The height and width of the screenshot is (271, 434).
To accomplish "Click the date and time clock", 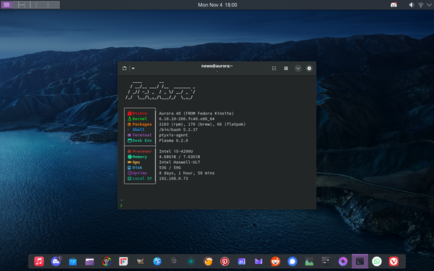I will coord(217,5).
